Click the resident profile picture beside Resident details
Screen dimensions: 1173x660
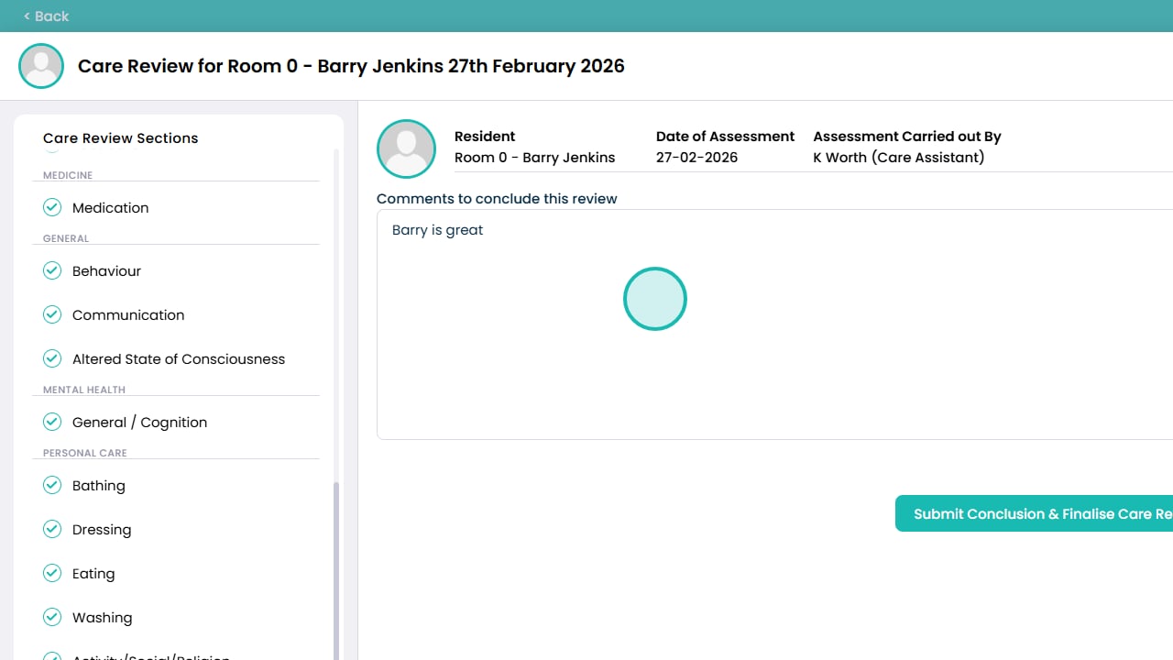point(406,148)
